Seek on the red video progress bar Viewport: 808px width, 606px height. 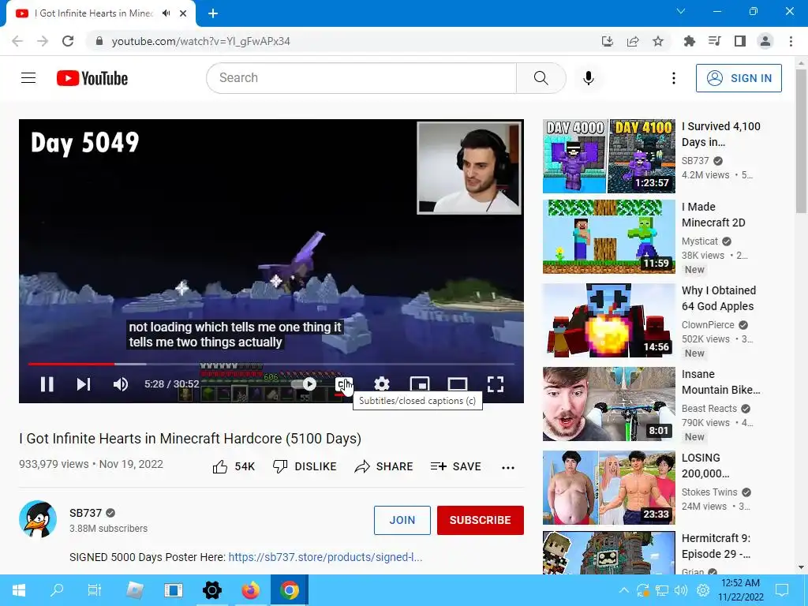(271, 364)
